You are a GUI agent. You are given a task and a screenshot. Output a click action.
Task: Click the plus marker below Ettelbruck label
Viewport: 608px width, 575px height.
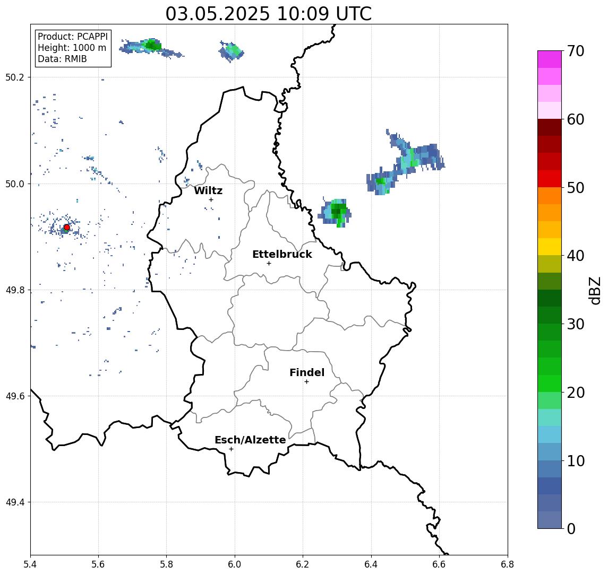coord(269,264)
